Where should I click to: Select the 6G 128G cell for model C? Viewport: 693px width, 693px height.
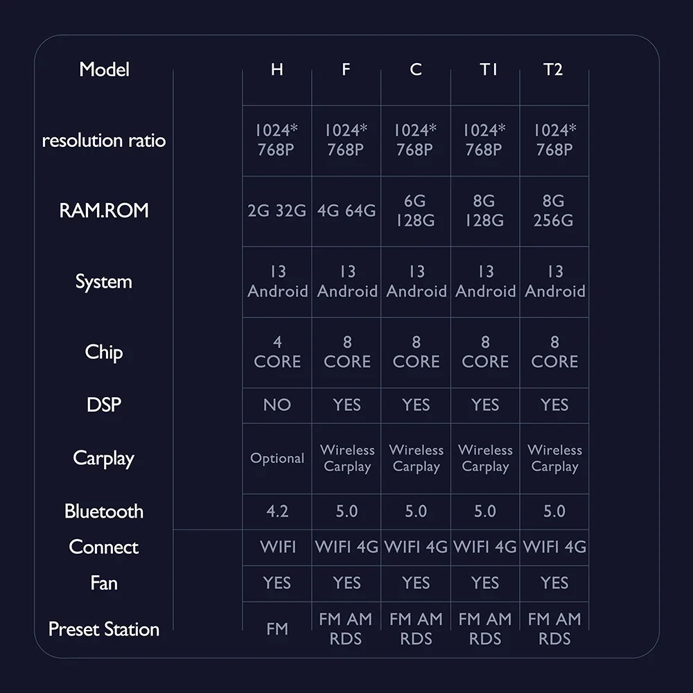coord(415,211)
